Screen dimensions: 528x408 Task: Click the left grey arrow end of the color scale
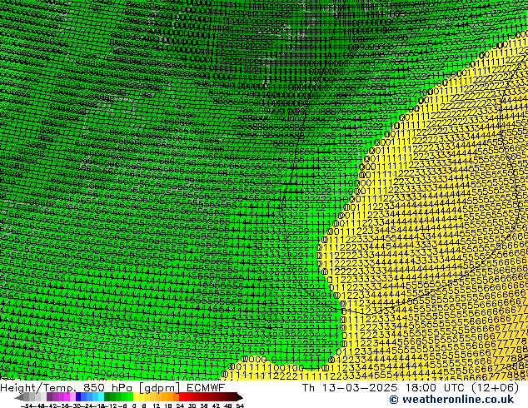point(19,397)
